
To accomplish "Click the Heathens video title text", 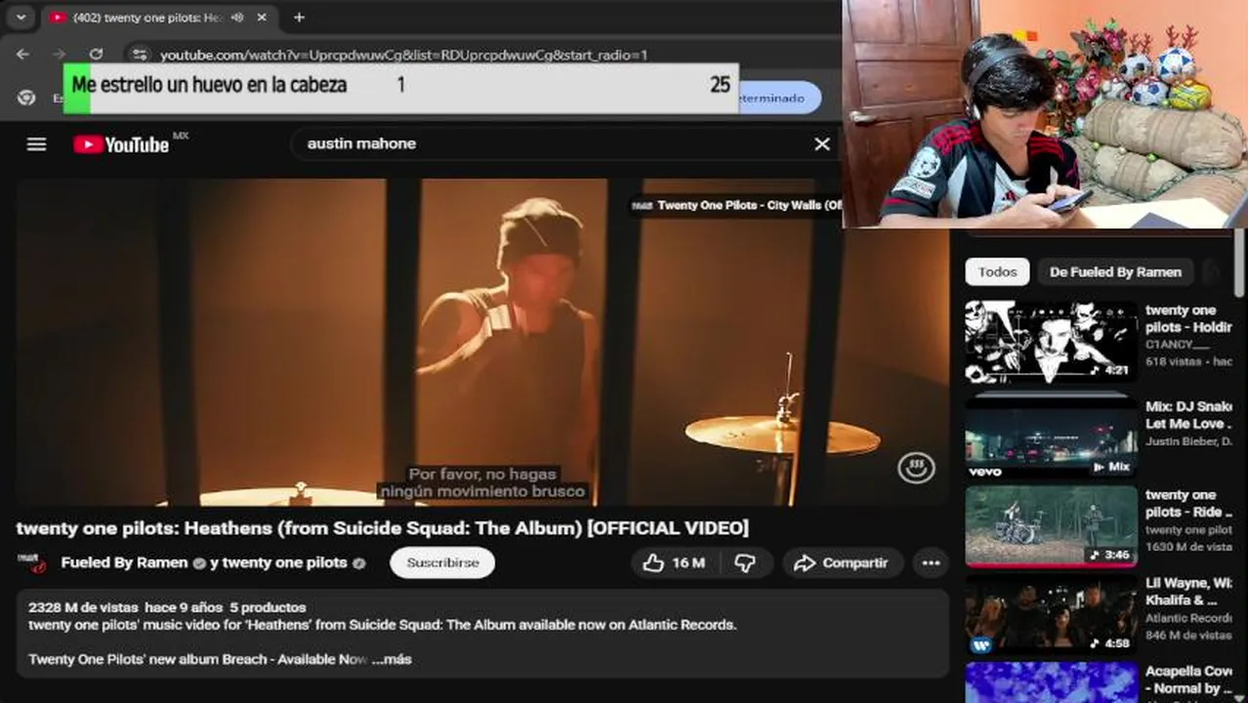I will 382,528.
